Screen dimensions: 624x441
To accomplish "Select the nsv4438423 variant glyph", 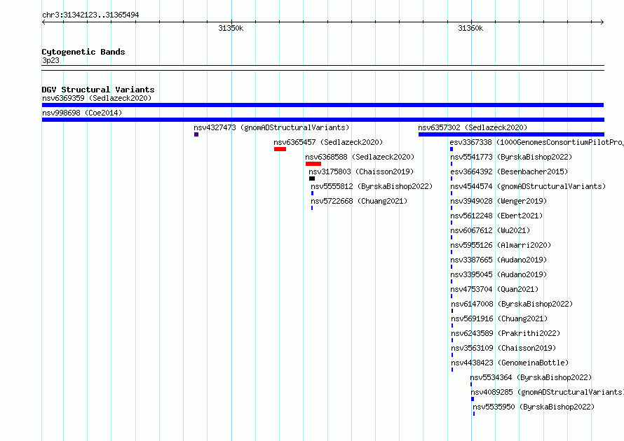I will 452,370.
